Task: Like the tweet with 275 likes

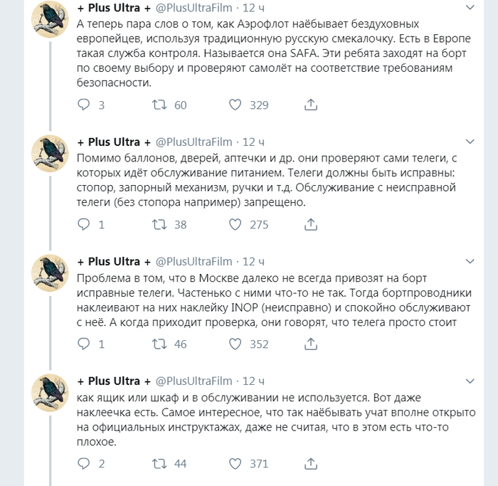Action: tap(235, 225)
